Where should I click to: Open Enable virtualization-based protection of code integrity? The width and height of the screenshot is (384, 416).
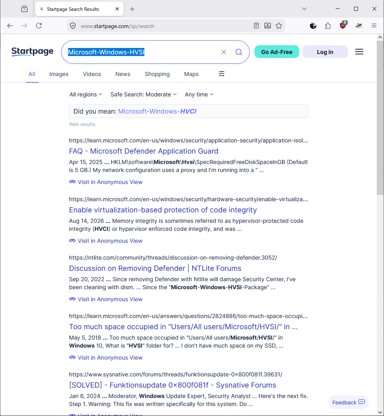tap(163, 210)
